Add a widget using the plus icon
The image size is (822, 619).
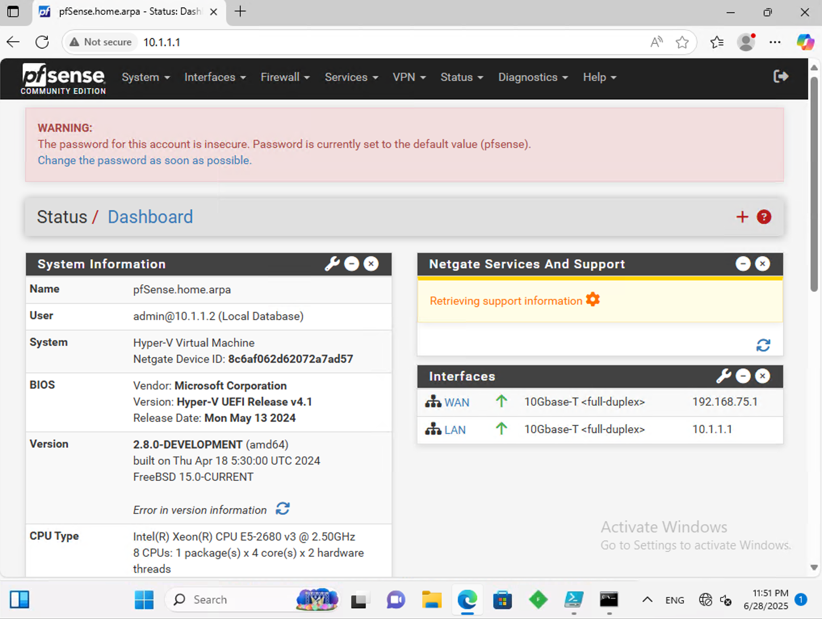click(x=742, y=217)
